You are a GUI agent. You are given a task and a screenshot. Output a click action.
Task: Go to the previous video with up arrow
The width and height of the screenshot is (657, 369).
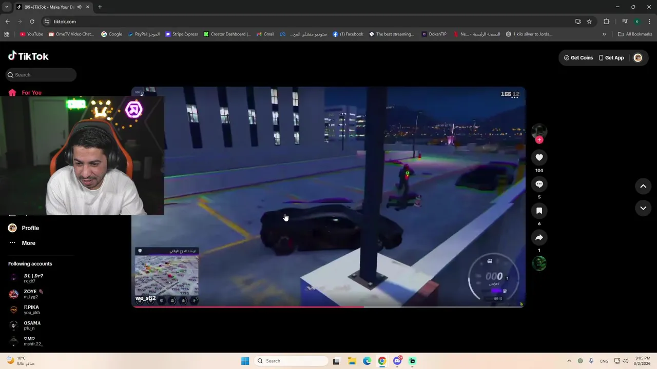click(643, 187)
